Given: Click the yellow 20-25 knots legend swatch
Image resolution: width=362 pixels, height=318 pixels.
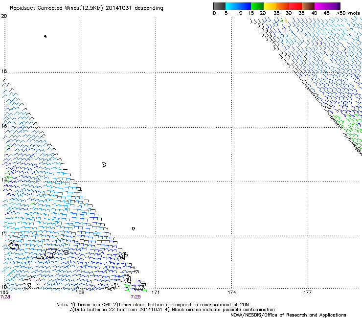Looking at the screenshot, I should coord(270,6).
